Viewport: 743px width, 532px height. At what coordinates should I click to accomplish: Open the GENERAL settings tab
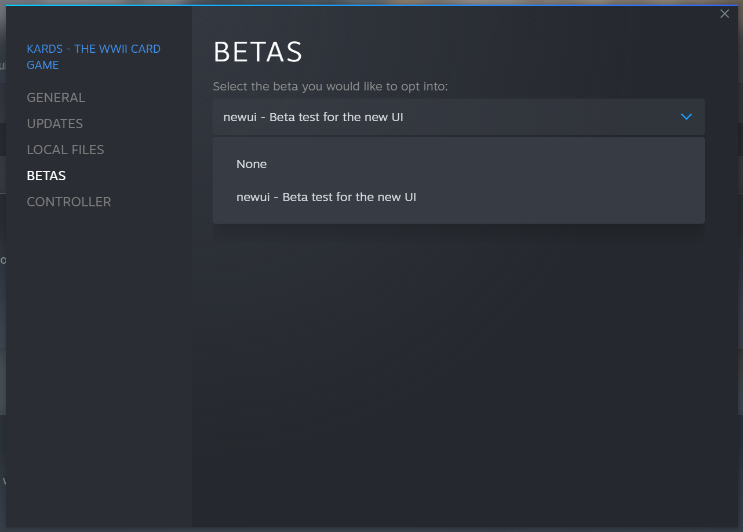[x=56, y=97]
